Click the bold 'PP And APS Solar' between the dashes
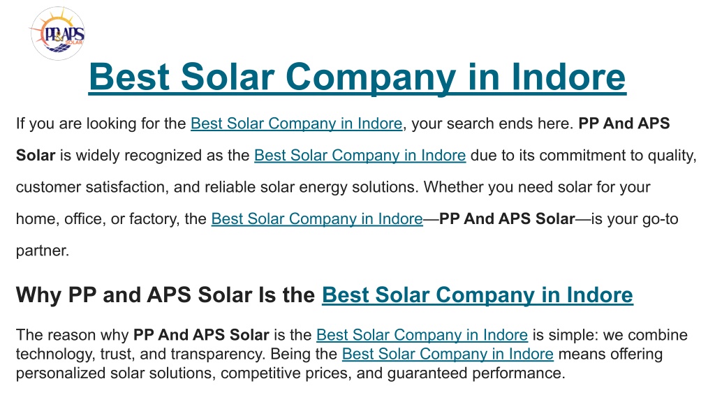This screenshot has width=715, height=402. click(x=507, y=218)
